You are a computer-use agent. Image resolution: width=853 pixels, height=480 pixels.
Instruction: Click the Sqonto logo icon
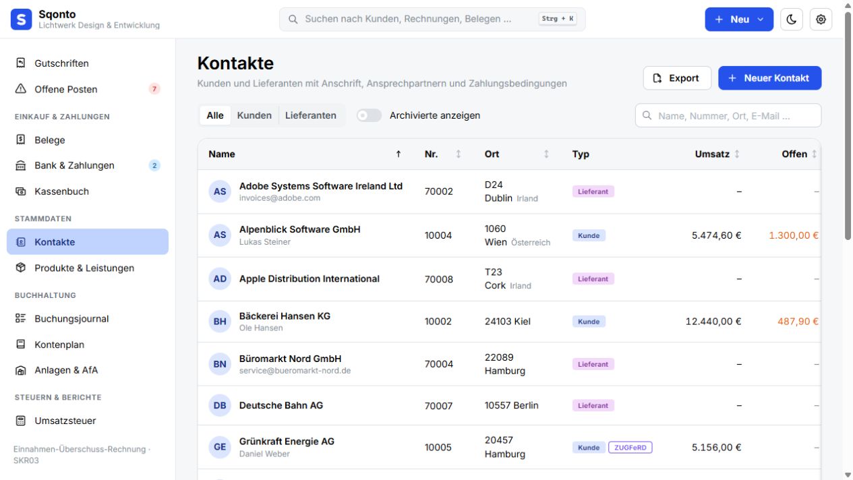click(22, 20)
